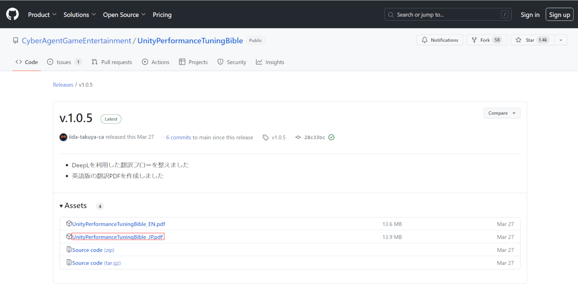Open the Open Source menu dropdown
This screenshot has height=288, width=578.
pos(124,15)
